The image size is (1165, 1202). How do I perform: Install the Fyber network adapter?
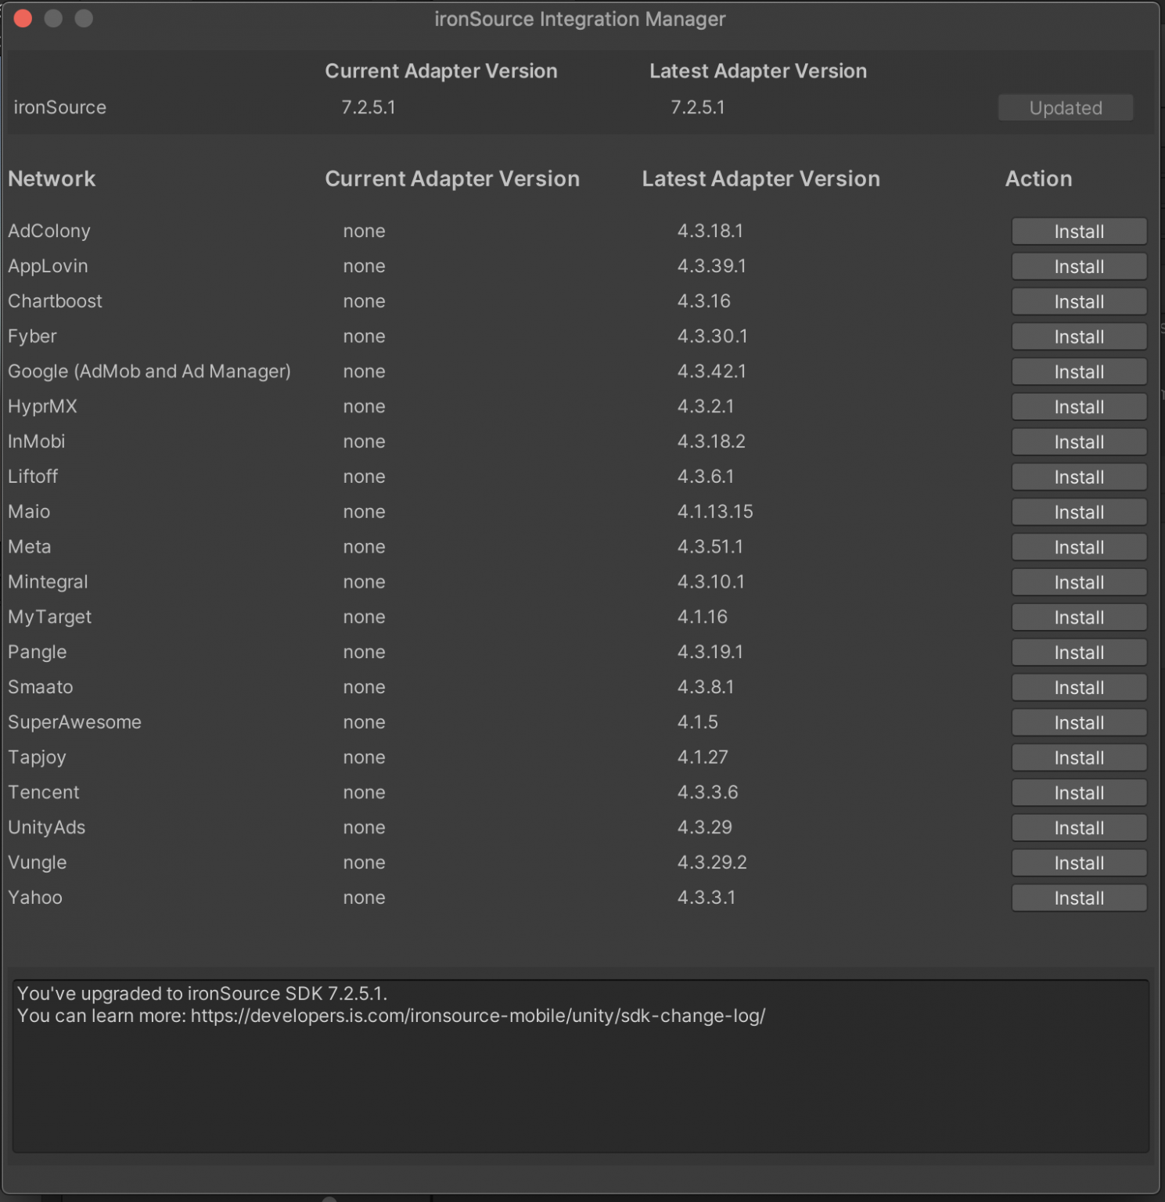[1078, 337]
